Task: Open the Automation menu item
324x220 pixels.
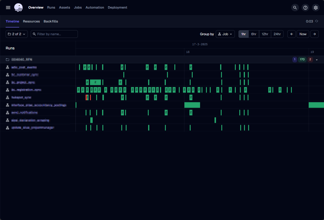Action: tap(95, 7)
